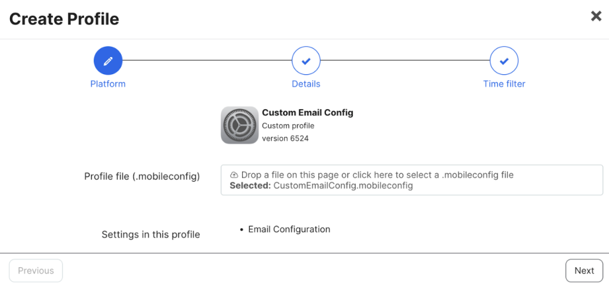Click the Create Profile heading
Screen dimensions: 609x285
(64, 19)
